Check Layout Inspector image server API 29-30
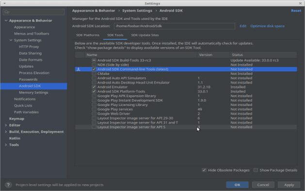This screenshot has width=305, height=191. pyautogui.click(x=94, y=118)
